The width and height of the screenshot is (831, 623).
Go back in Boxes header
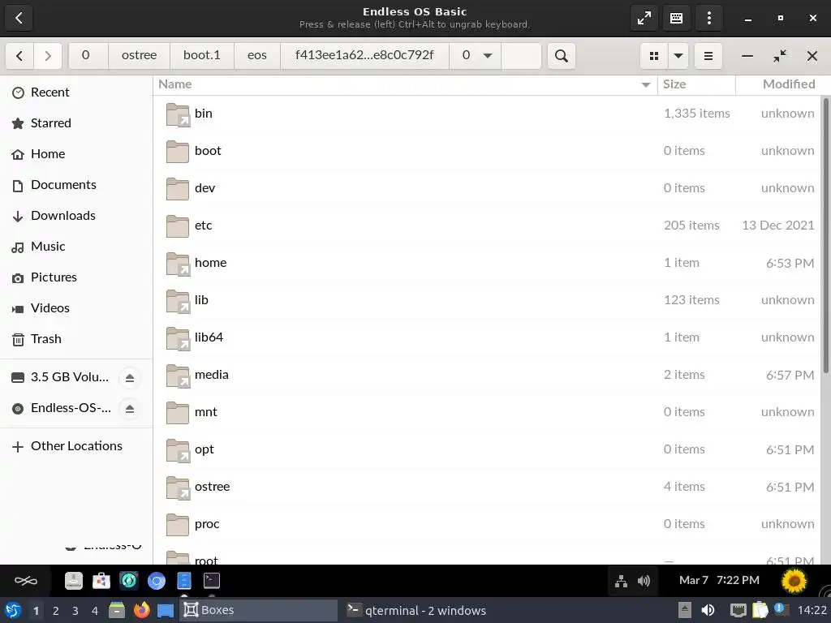click(19, 18)
